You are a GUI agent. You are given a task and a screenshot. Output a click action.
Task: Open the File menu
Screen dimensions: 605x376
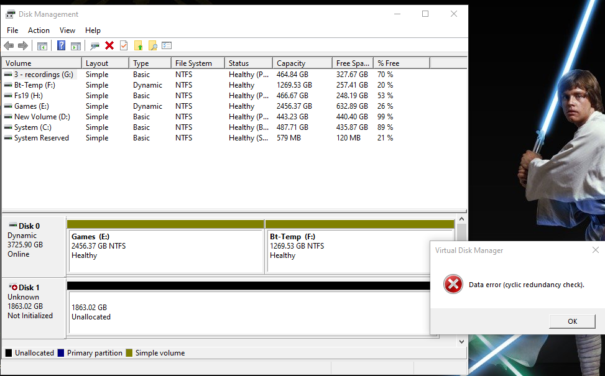(x=12, y=30)
